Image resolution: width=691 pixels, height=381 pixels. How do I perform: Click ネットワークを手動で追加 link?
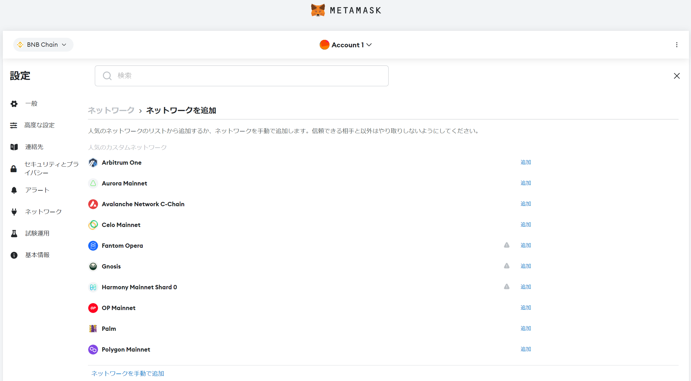point(127,374)
